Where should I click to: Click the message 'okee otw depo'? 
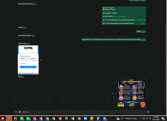click(24, 44)
